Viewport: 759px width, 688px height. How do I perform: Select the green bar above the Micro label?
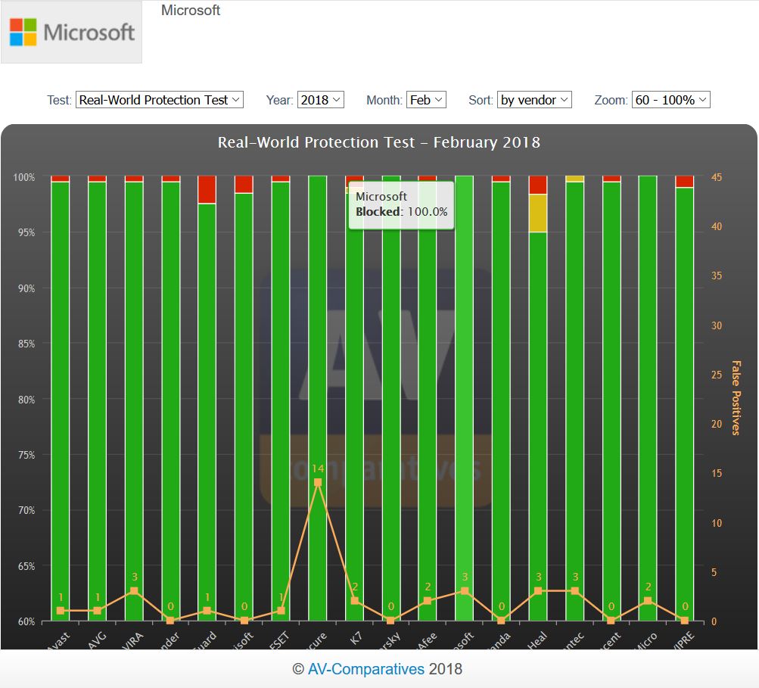coord(648,398)
